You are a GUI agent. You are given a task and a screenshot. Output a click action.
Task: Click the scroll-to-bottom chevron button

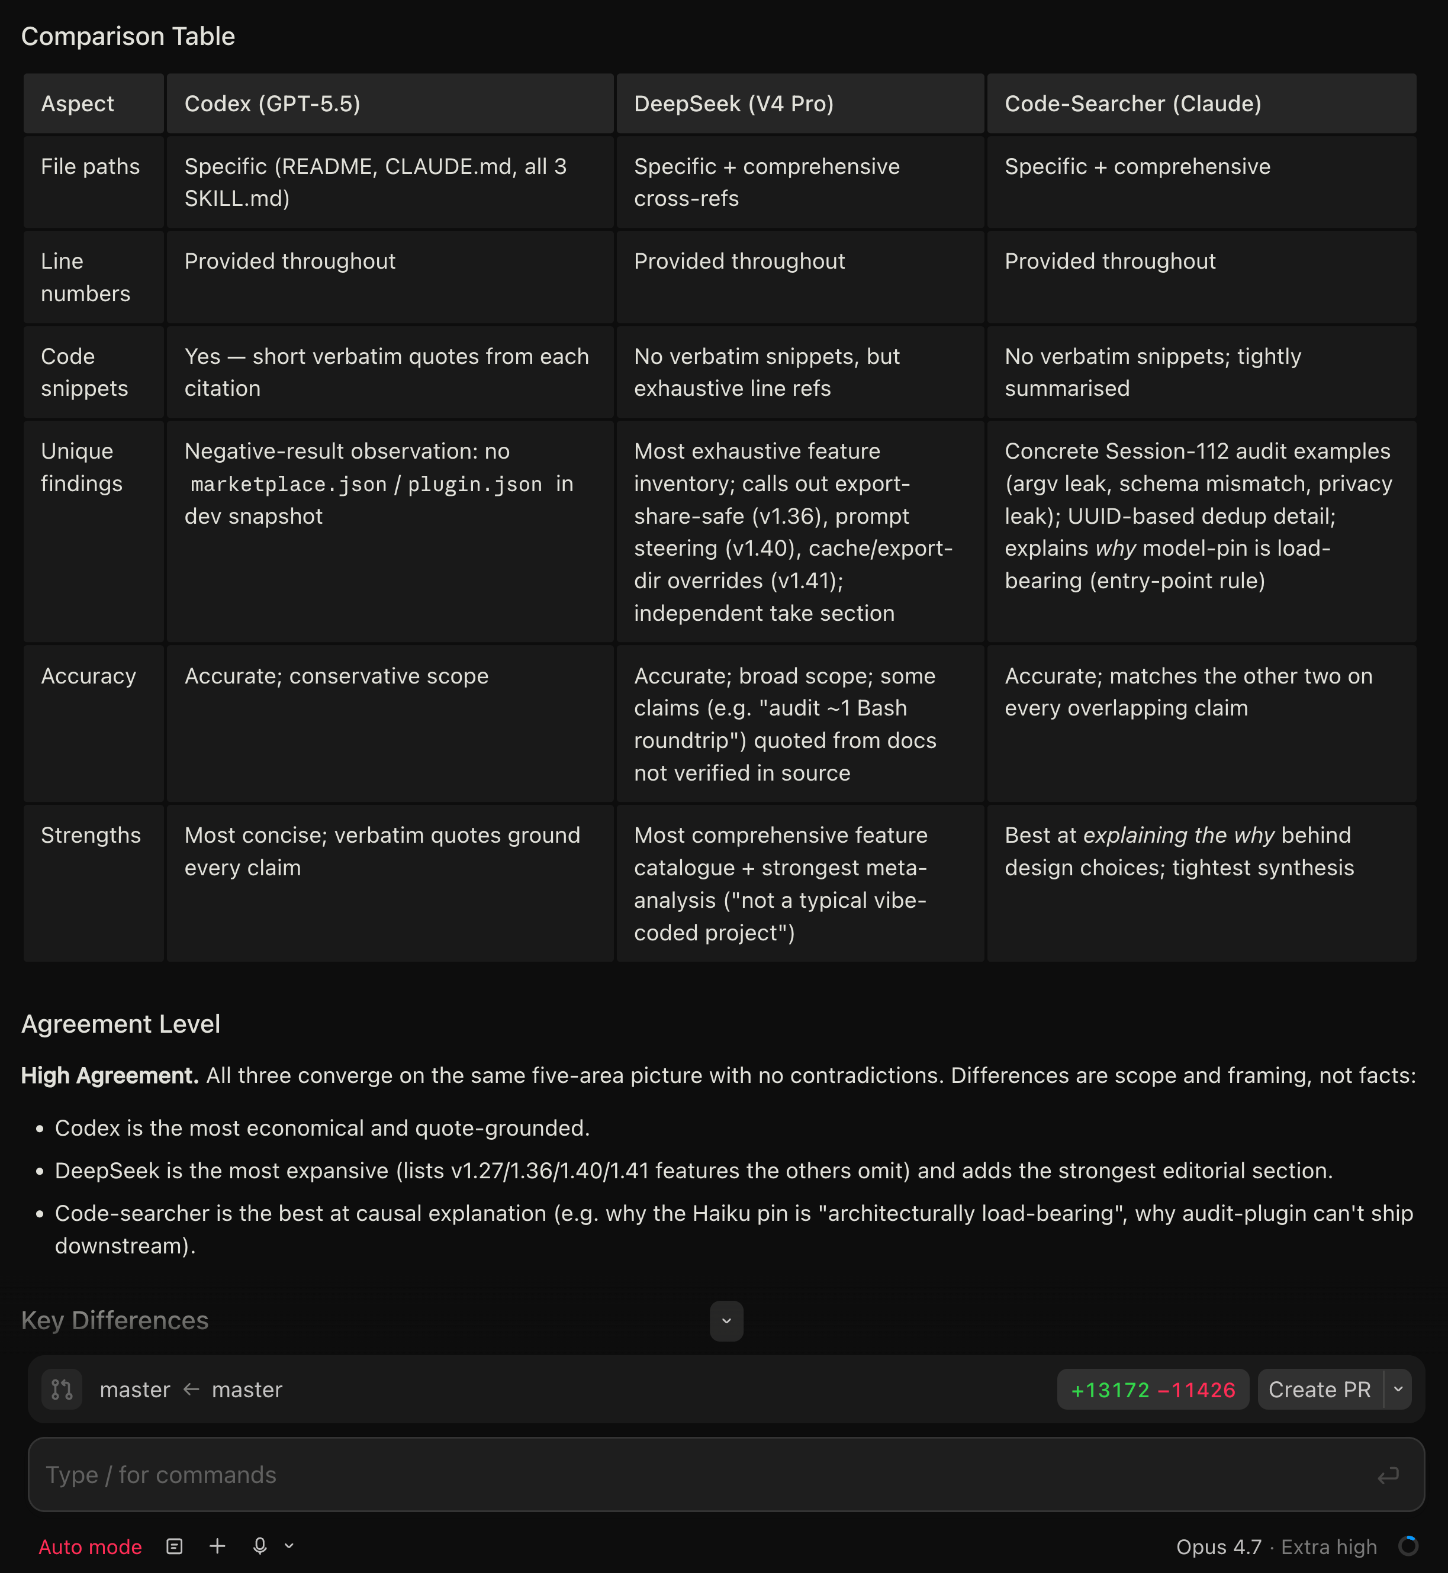[726, 1321]
